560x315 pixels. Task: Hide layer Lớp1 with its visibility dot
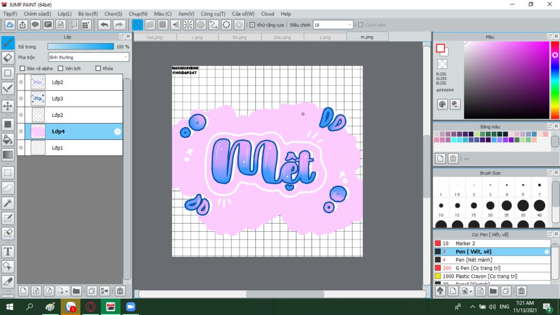[21, 148]
